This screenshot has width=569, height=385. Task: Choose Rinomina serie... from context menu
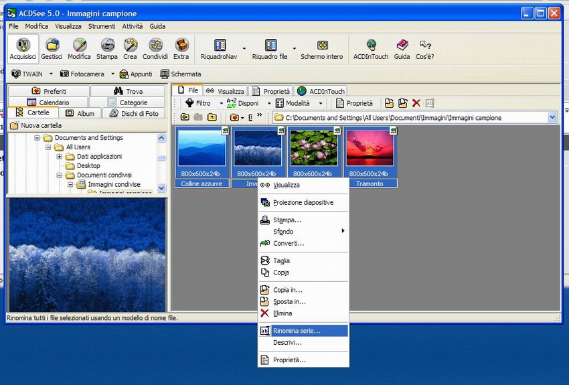click(x=303, y=331)
